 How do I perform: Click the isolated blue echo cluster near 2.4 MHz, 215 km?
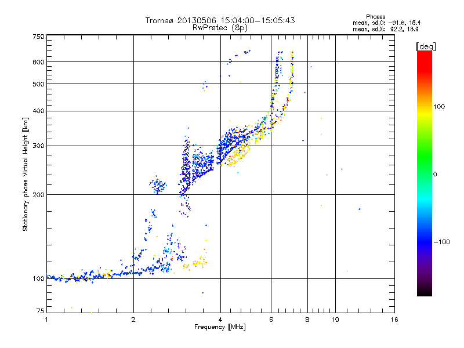coord(157,186)
